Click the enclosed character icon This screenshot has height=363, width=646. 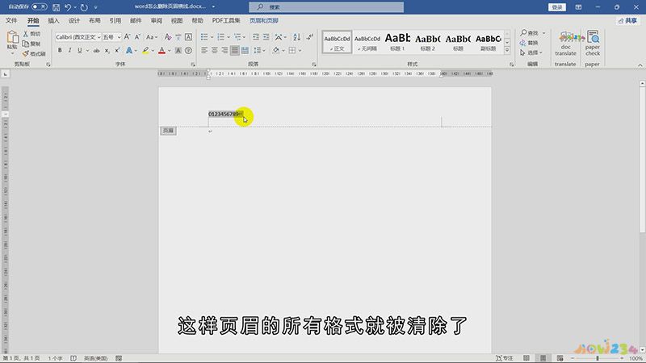[x=188, y=51]
